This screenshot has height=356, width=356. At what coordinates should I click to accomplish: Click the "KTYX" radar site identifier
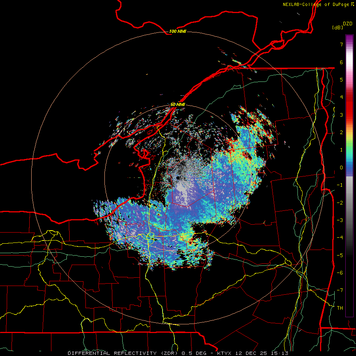click(x=224, y=353)
